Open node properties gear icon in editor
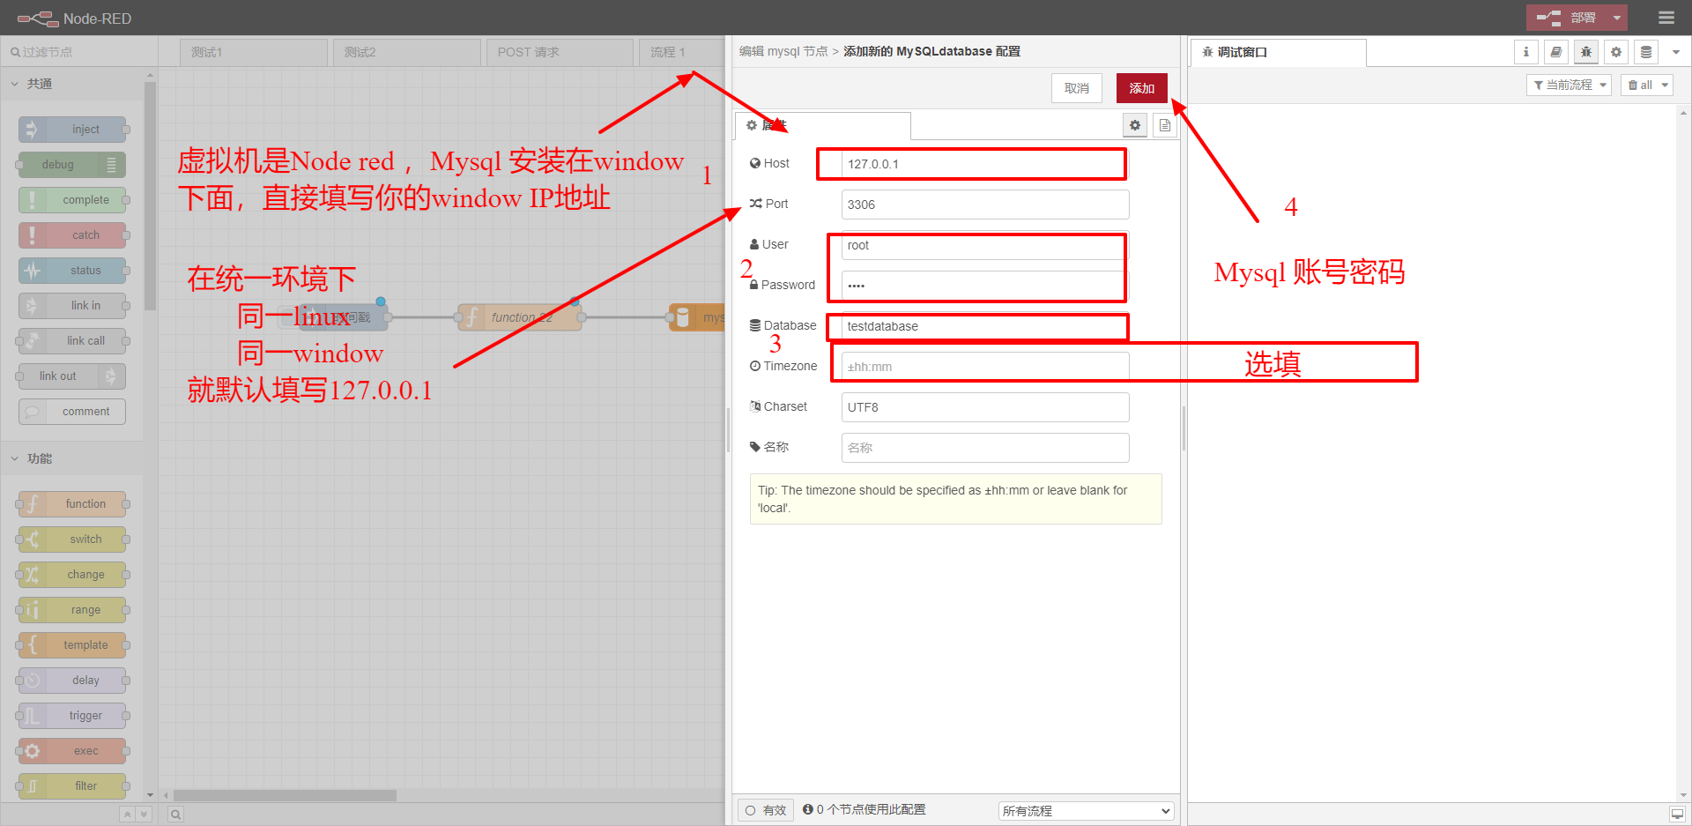The height and width of the screenshot is (826, 1692). 1135,125
